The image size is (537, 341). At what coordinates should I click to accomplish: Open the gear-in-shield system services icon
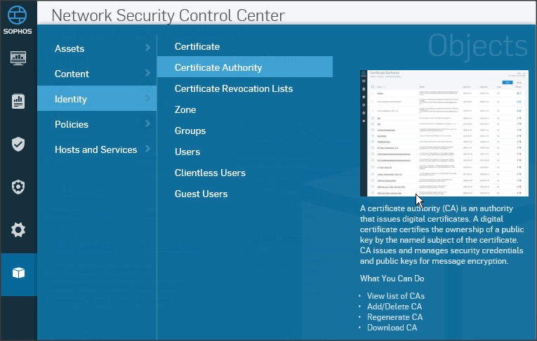(x=18, y=187)
